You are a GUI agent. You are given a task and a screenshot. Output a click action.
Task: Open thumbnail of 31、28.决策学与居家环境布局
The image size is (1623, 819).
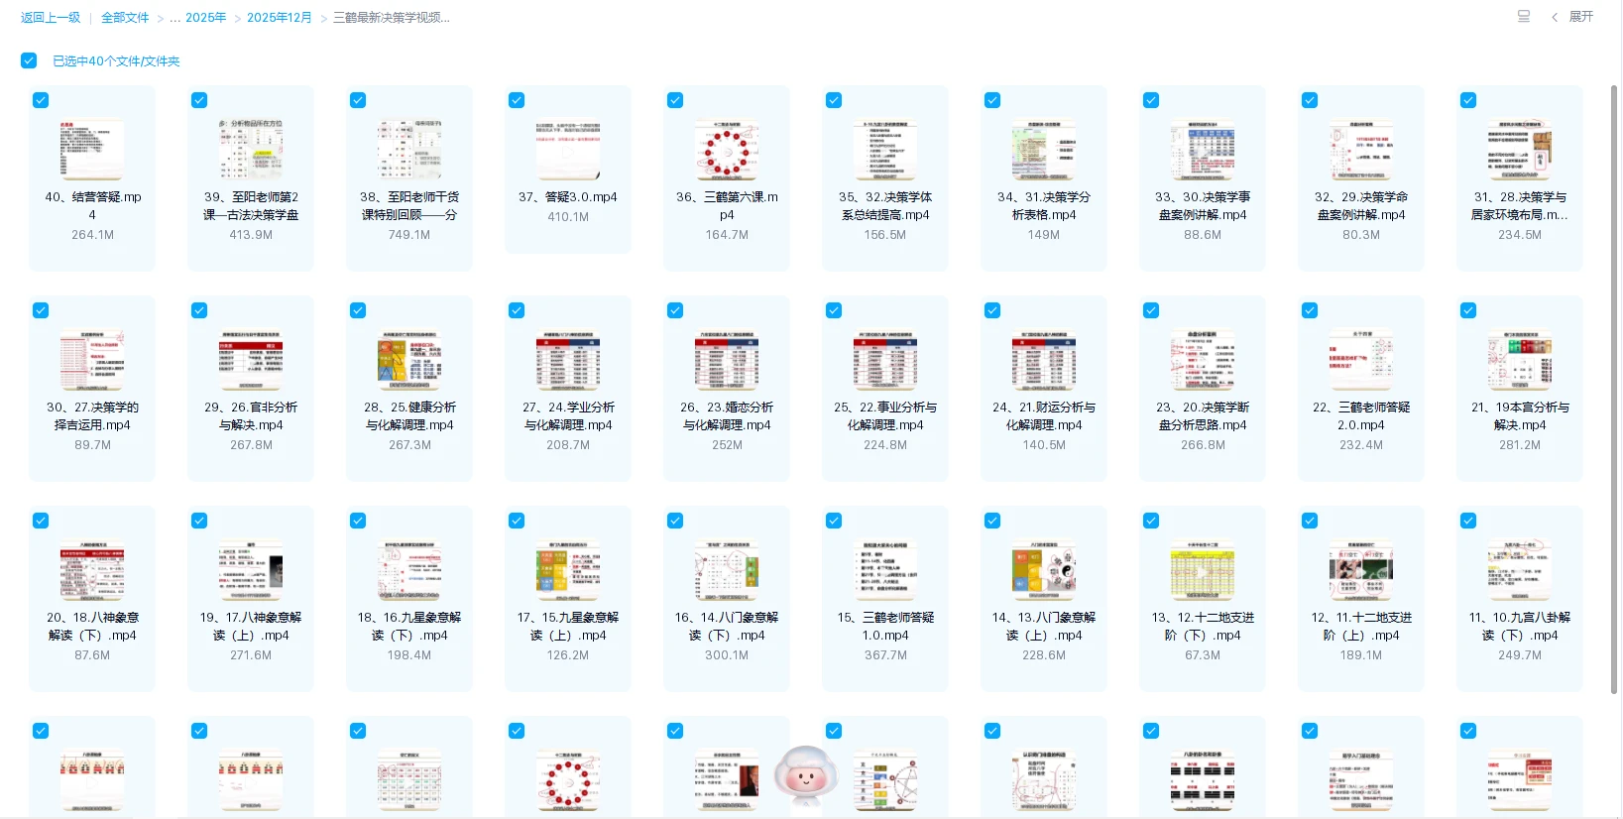click(x=1520, y=150)
